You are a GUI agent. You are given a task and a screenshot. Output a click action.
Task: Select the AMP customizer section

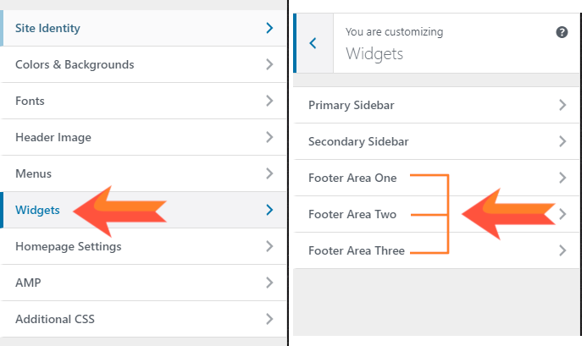click(144, 283)
